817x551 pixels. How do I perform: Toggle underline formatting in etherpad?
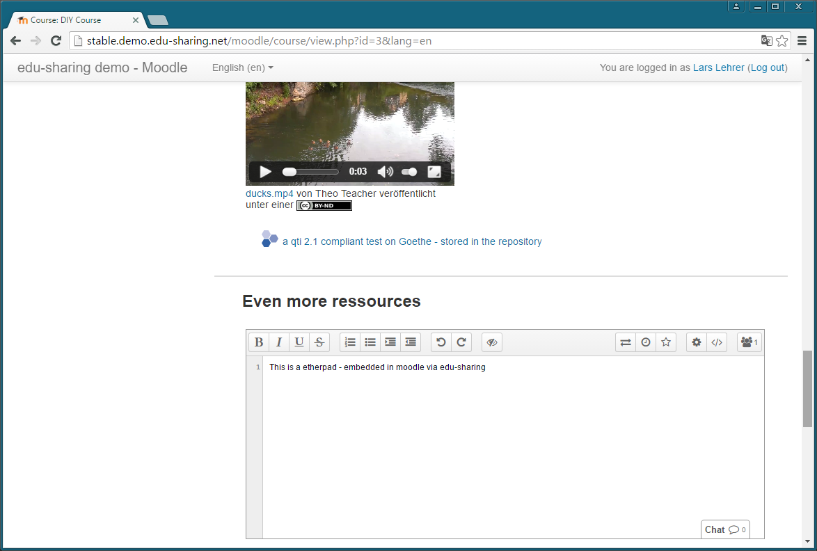pos(299,342)
